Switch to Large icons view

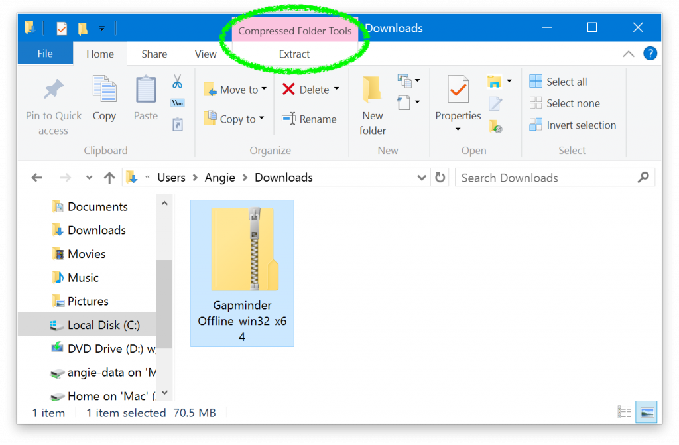(647, 412)
